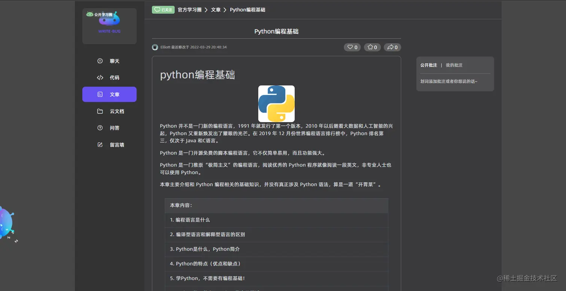
Task: Open the 留言墙 message wall section
Action: click(x=109, y=145)
